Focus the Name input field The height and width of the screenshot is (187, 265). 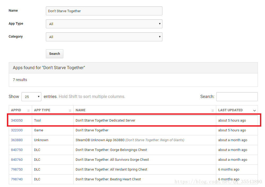tap(104, 11)
